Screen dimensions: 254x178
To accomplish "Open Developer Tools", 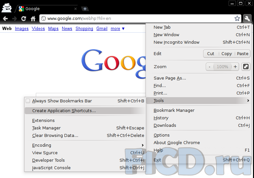I will click(85, 160).
